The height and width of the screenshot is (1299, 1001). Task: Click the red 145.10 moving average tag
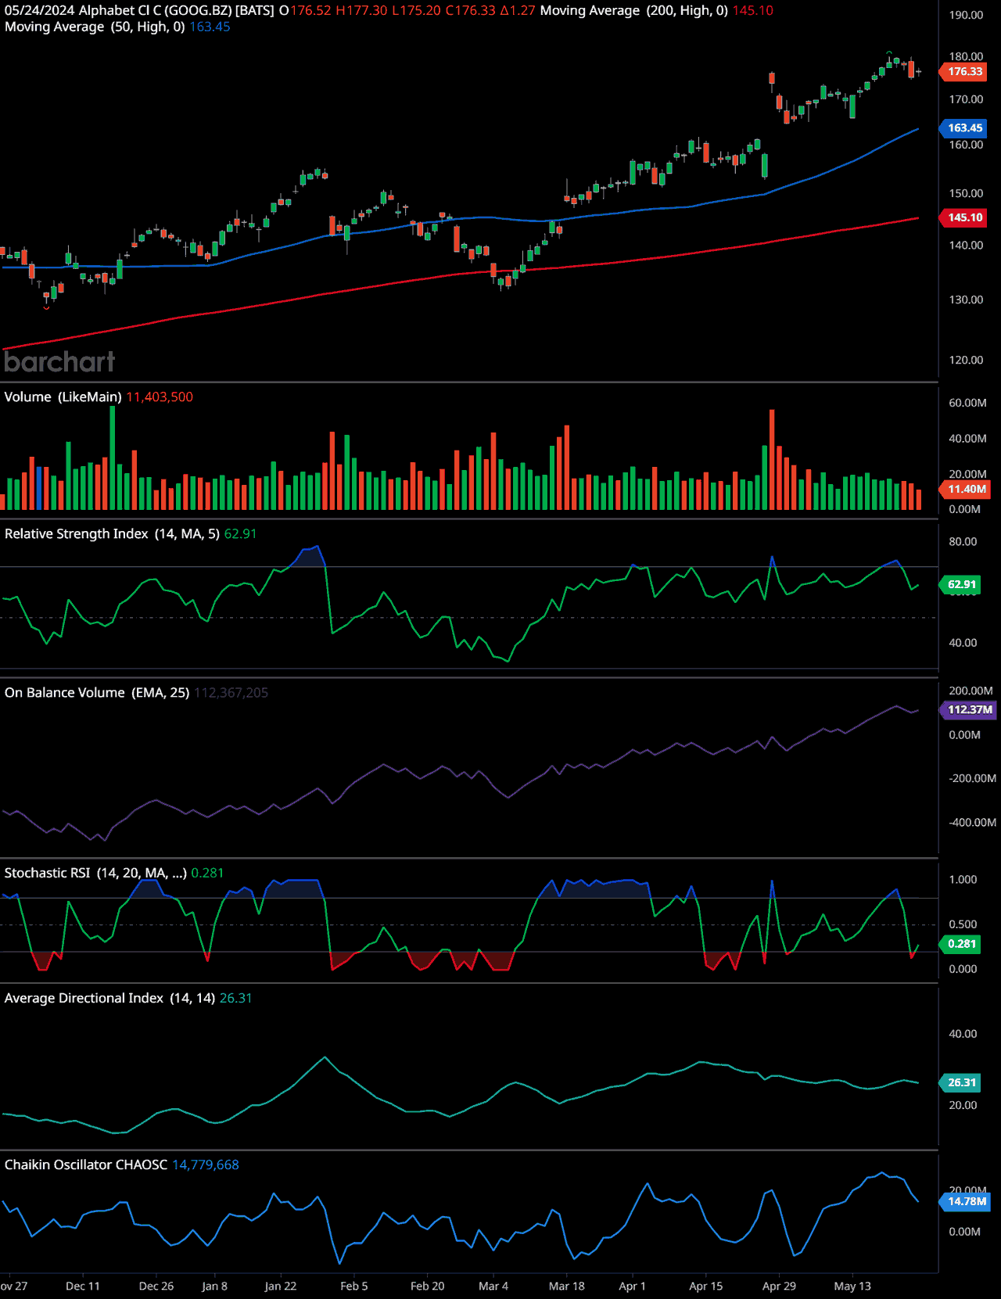tap(964, 217)
